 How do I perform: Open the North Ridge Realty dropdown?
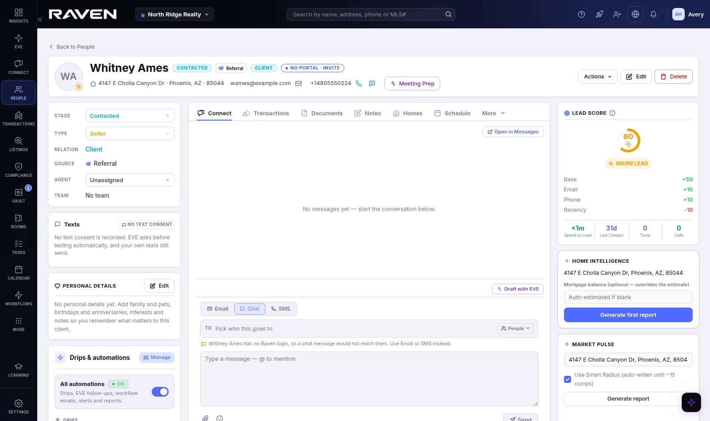click(174, 14)
